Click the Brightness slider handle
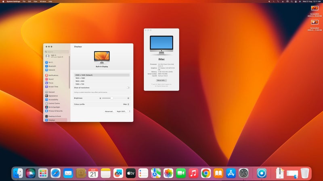Viewport: 323px width, 181px height. pos(112,98)
